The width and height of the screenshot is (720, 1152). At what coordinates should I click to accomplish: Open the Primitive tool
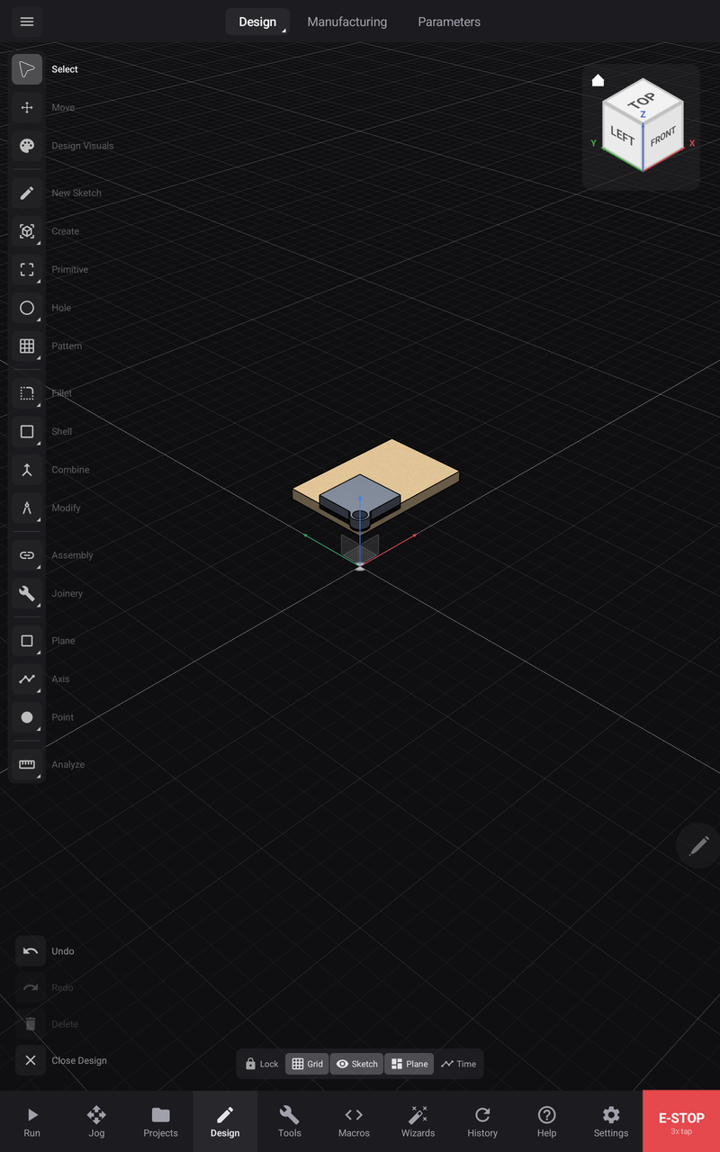click(27, 270)
